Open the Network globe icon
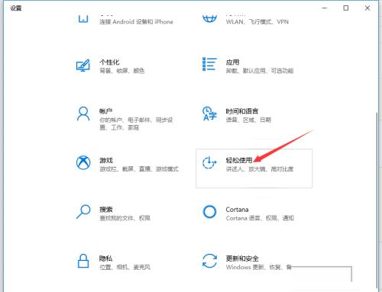 click(x=209, y=18)
